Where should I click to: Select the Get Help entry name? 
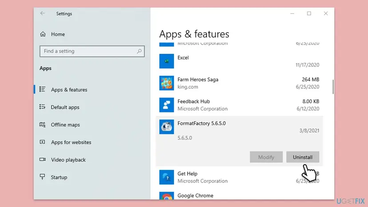(187, 174)
